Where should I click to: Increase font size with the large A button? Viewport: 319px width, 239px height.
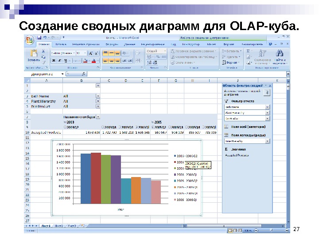91,53
